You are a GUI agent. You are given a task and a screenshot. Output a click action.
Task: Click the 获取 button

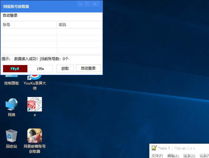click(x=65, y=69)
